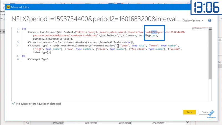The image size is (222, 125).
Task: Click the 489.109985 cell in background table
Action: [91, 123]
